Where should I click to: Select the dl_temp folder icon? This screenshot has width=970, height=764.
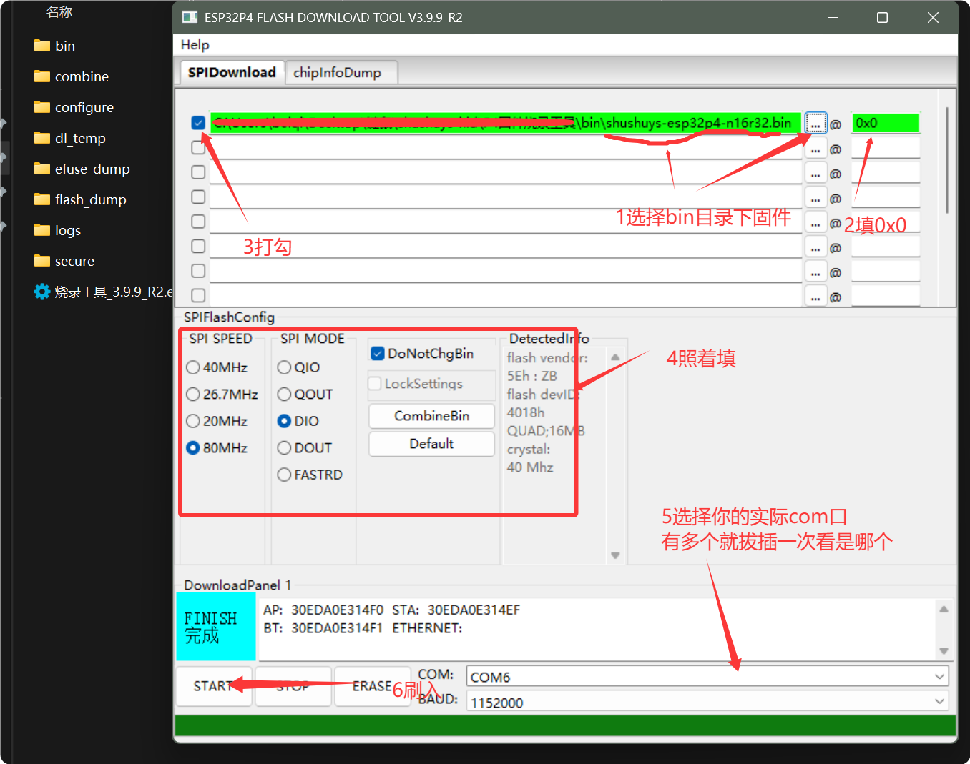pyautogui.click(x=42, y=138)
